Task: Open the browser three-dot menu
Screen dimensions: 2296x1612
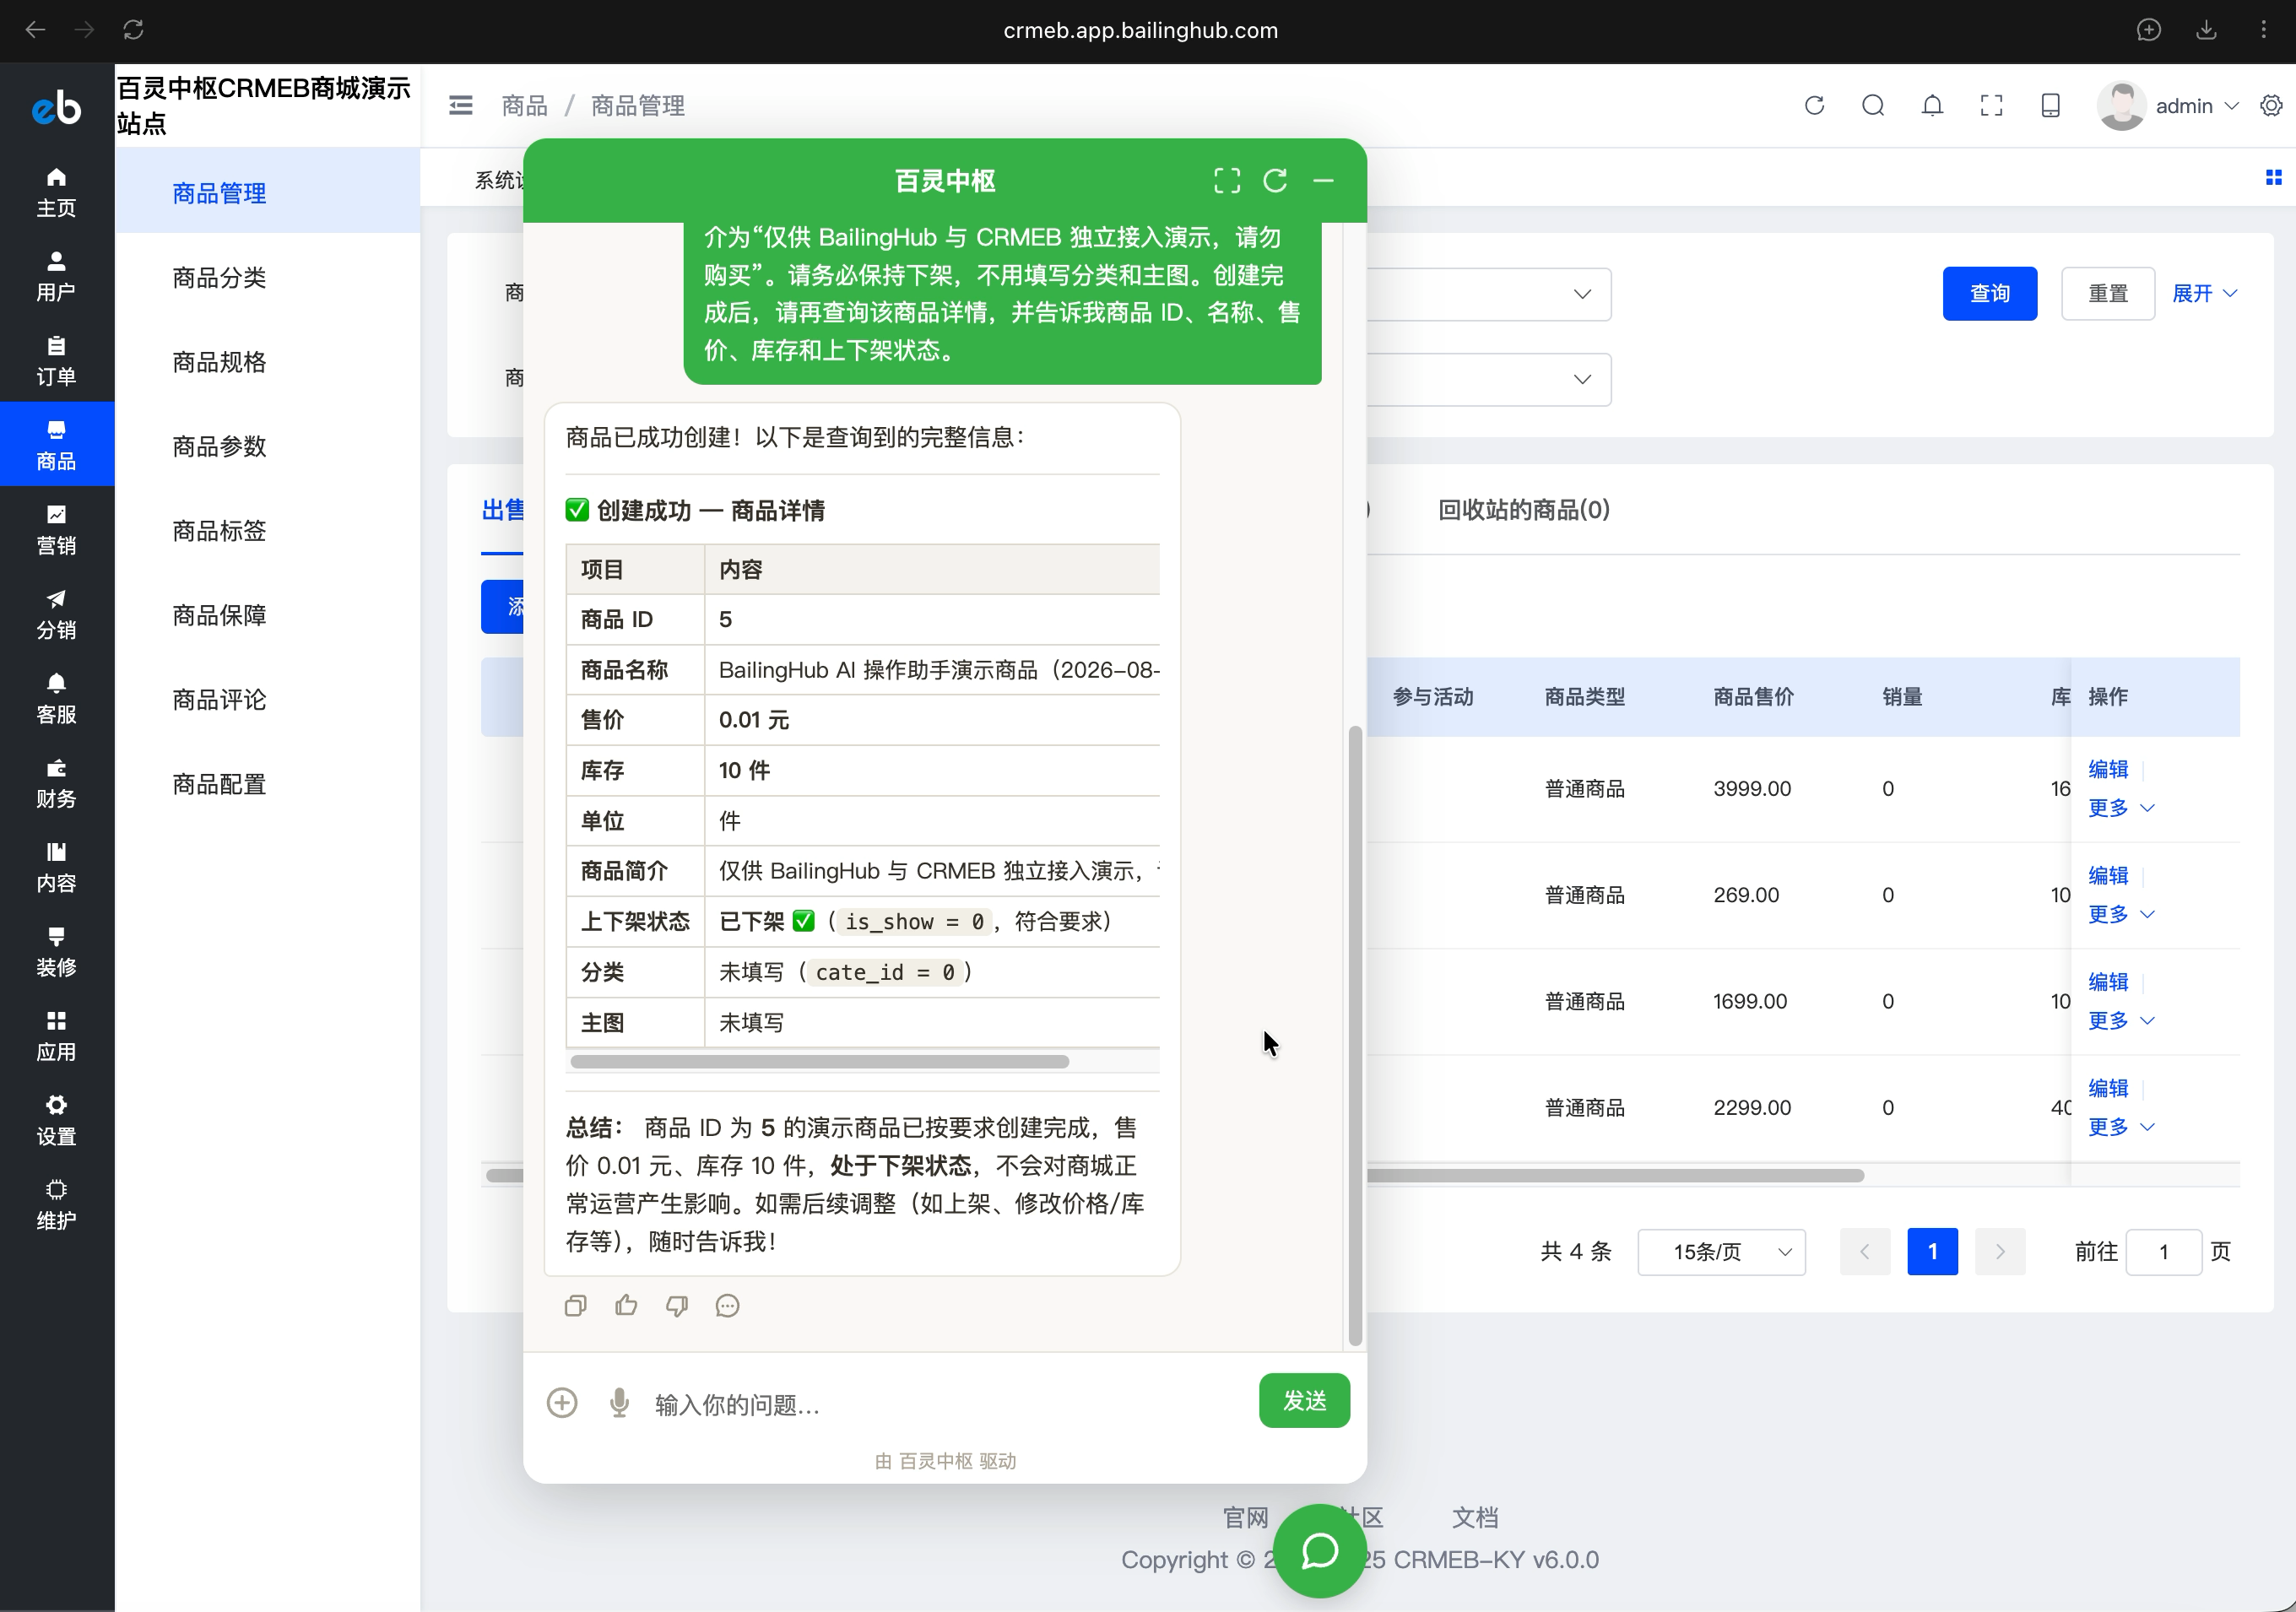Action: 2264,30
